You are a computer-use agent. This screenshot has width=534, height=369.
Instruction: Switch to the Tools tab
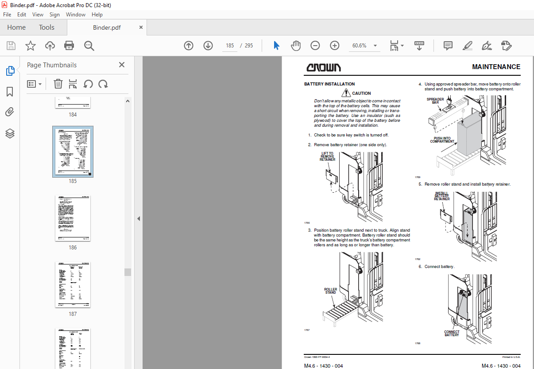point(46,27)
